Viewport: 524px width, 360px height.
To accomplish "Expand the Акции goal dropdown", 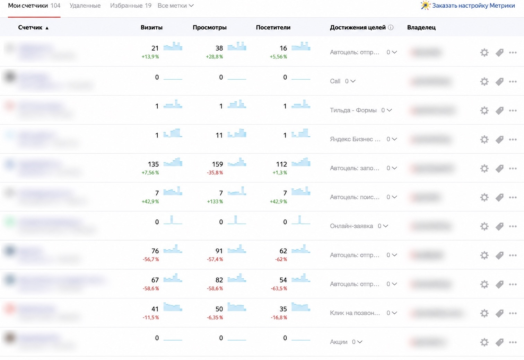I will click(357, 342).
